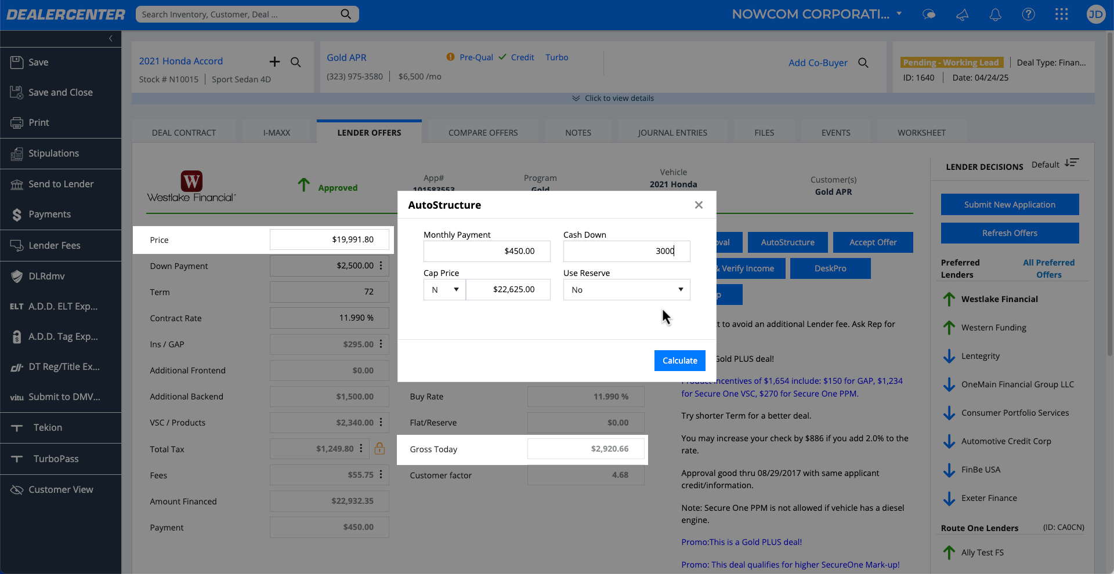Screen dimensions: 1114x574
Task: Click the Save icon in sidebar
Action: (17, 62)
